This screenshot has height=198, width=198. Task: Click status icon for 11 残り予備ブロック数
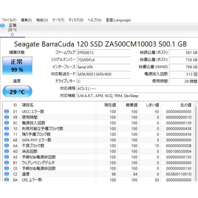pos(6,134)
